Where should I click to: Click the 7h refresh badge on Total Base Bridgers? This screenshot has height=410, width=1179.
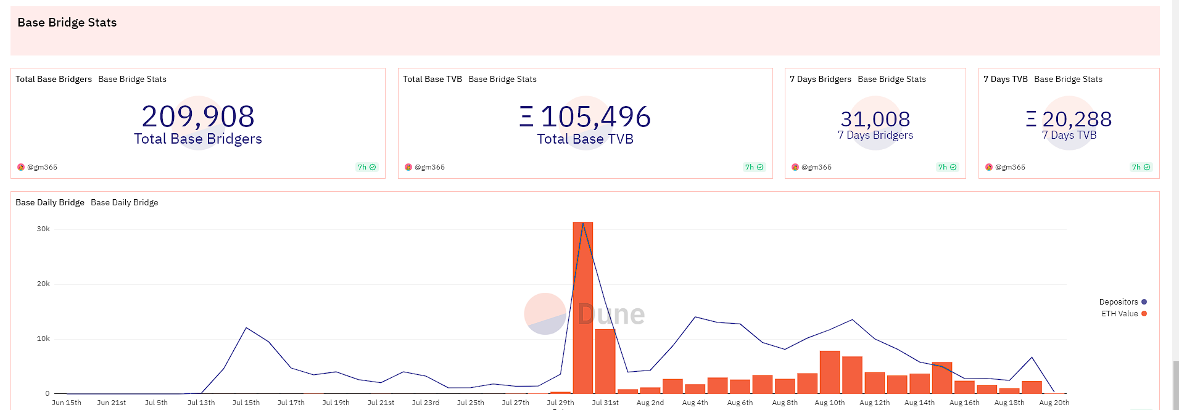[367, 167]
